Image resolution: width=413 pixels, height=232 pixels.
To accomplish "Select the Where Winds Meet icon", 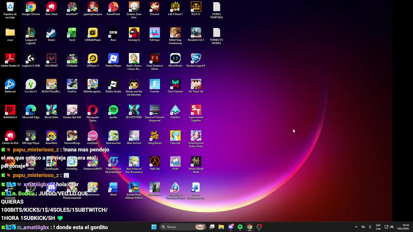I will pos(196,165).
